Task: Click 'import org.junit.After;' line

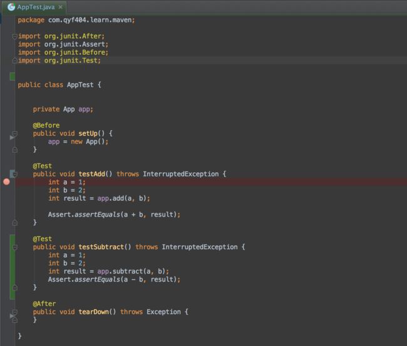Action: pos(61,36)
